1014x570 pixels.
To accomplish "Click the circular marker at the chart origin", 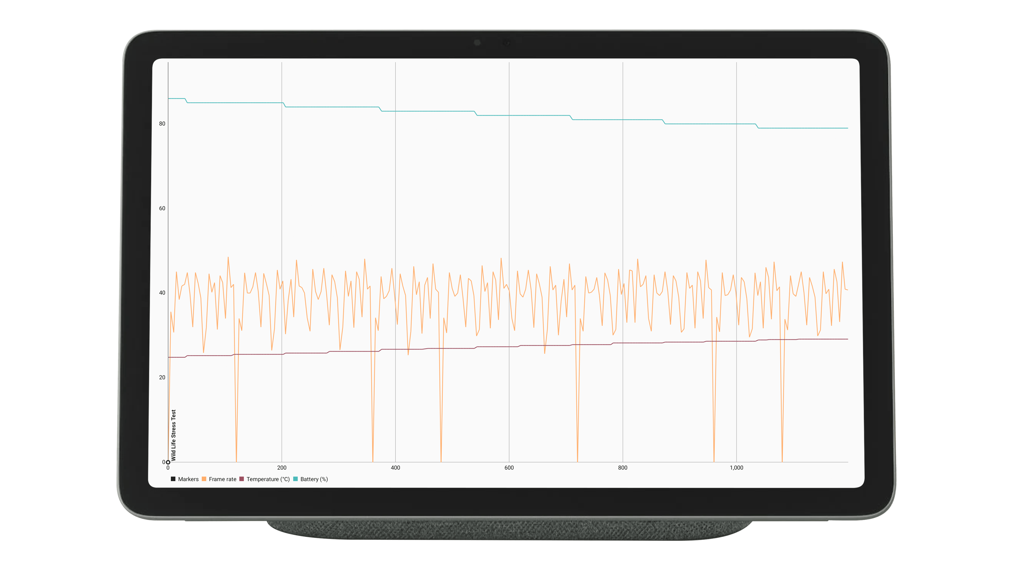I will [168, 462].
